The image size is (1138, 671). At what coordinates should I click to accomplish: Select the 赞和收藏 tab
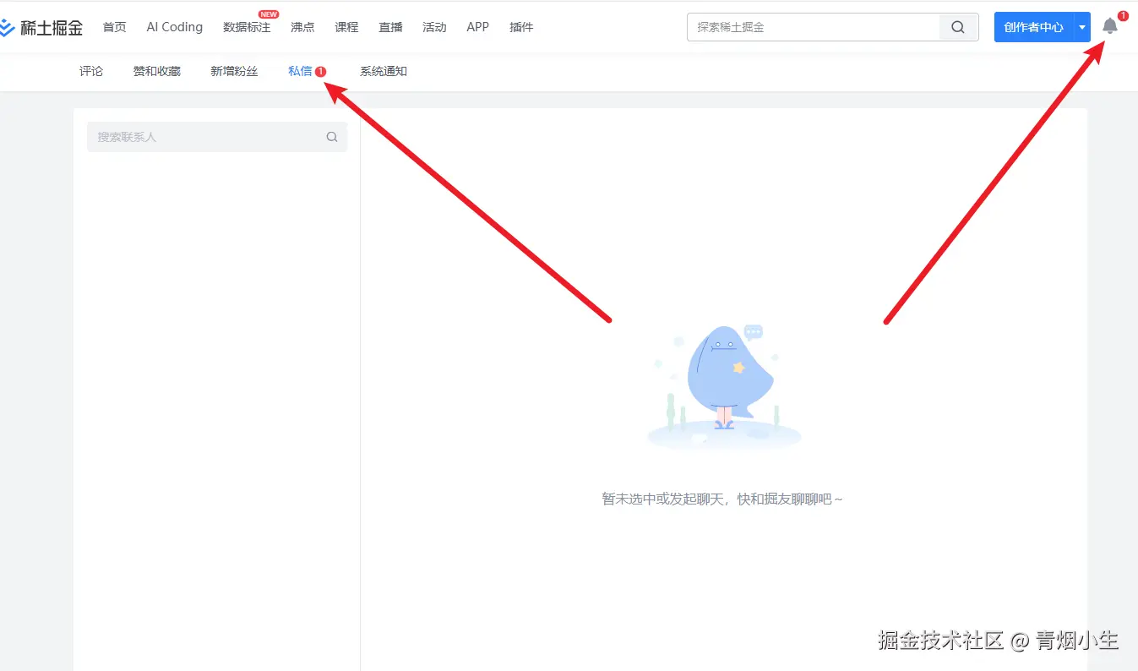(x=156, y=71)
